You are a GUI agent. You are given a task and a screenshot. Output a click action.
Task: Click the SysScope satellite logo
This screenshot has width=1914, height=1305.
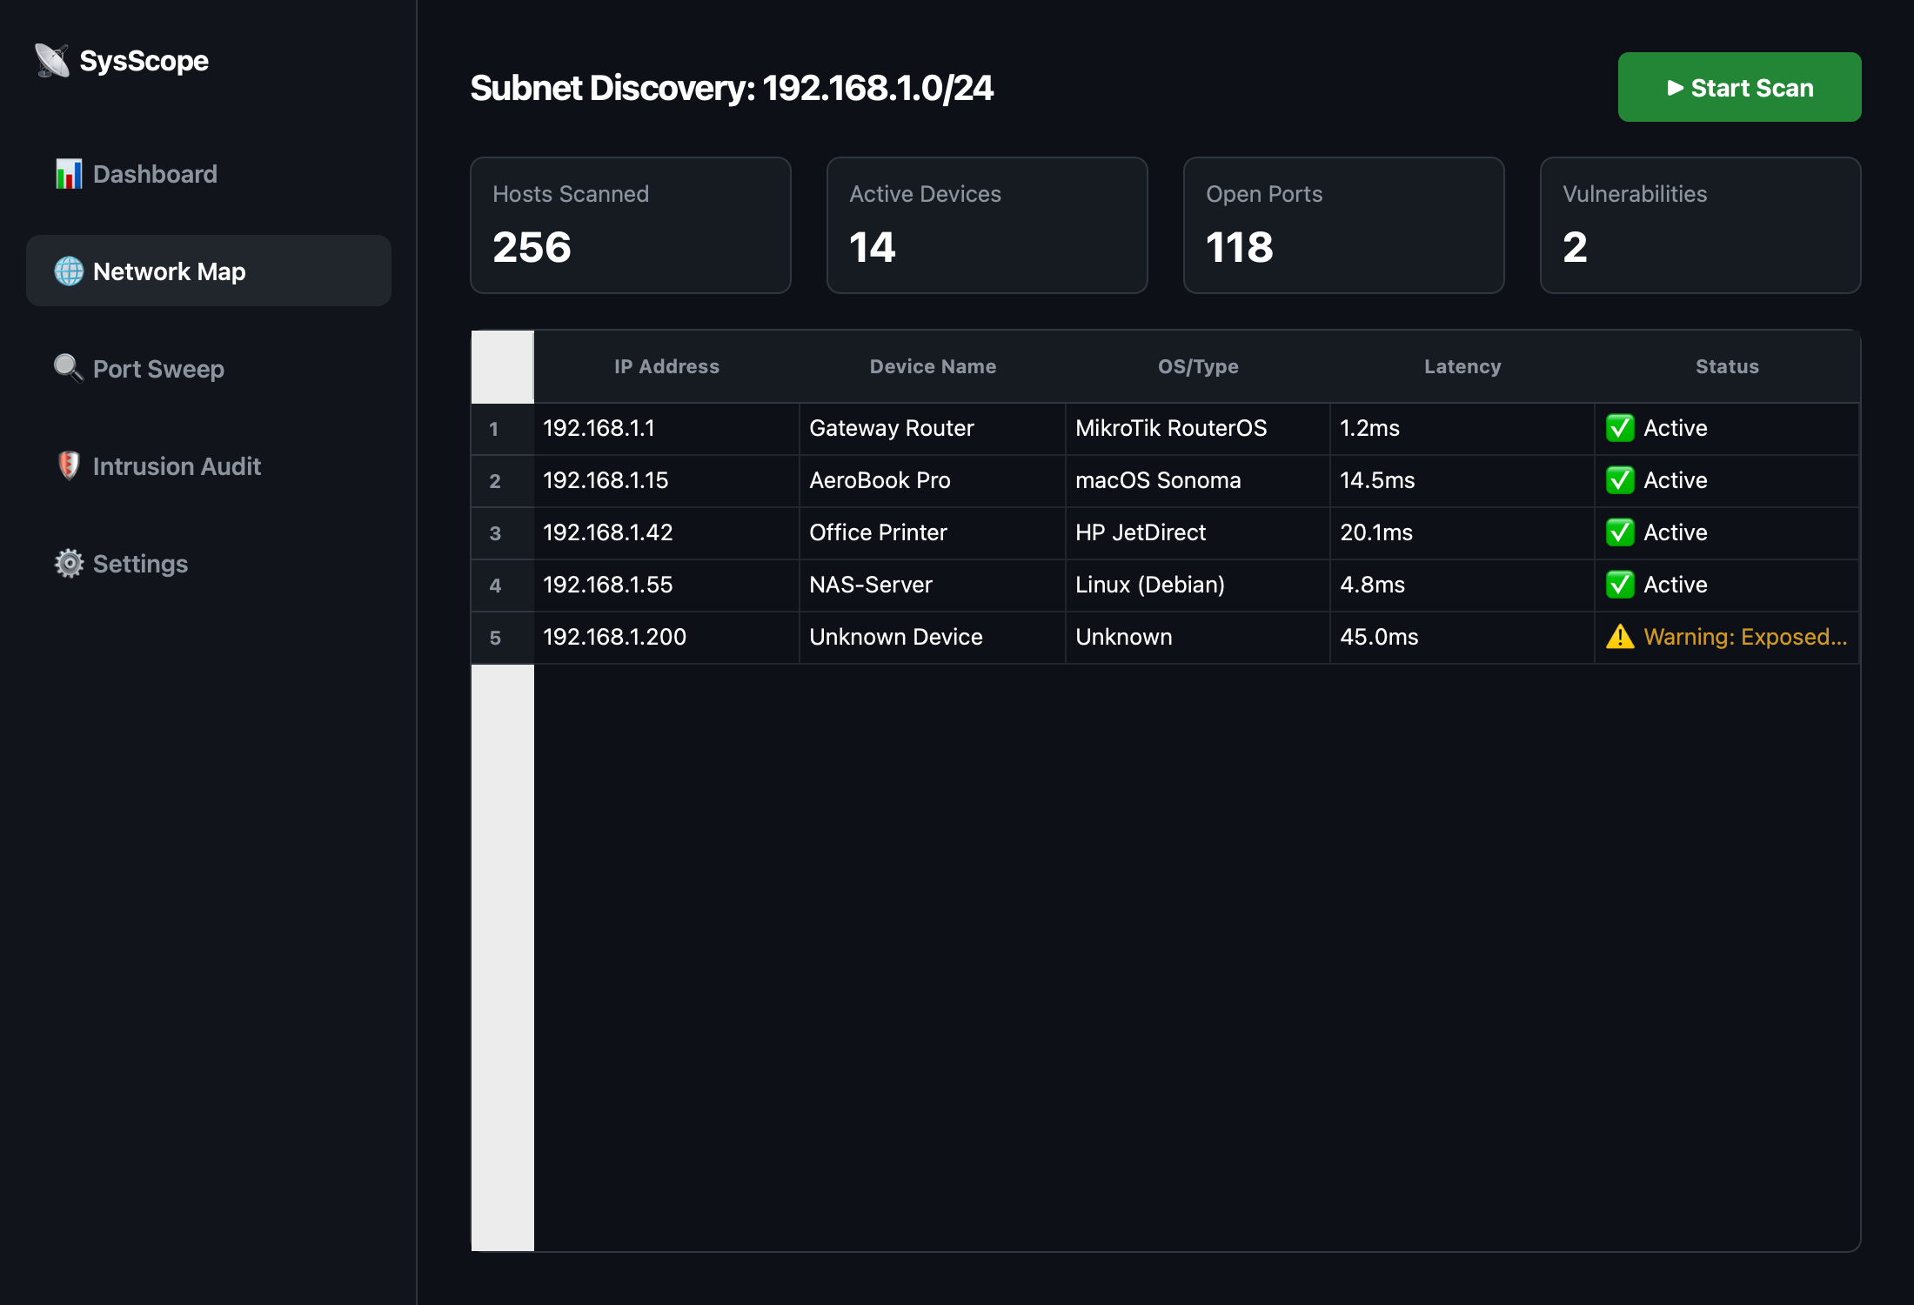52,59
